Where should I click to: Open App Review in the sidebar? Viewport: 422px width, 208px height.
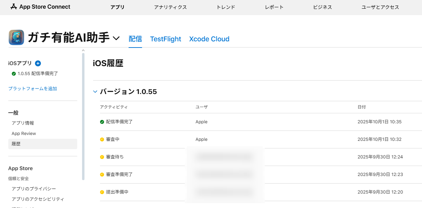point(24,134)
